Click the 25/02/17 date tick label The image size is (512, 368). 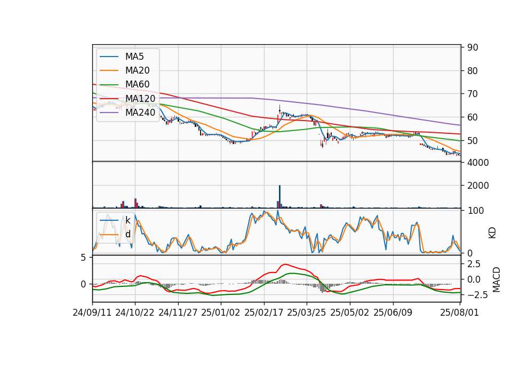coord(264,313)
